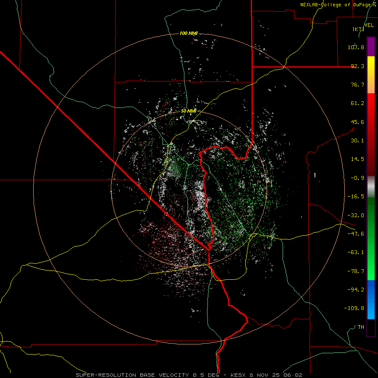Select the gray near-zero color bar segment
The height and width of the screenshot is (378, 378).
(x=371, y=186)
